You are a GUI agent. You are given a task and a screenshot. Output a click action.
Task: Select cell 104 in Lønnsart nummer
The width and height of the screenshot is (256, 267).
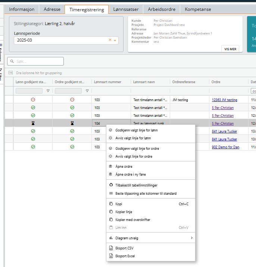point(111,123)
